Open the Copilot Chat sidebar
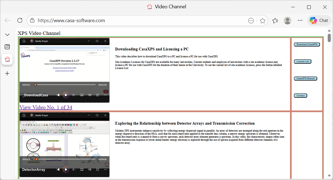 pos(319,20)
